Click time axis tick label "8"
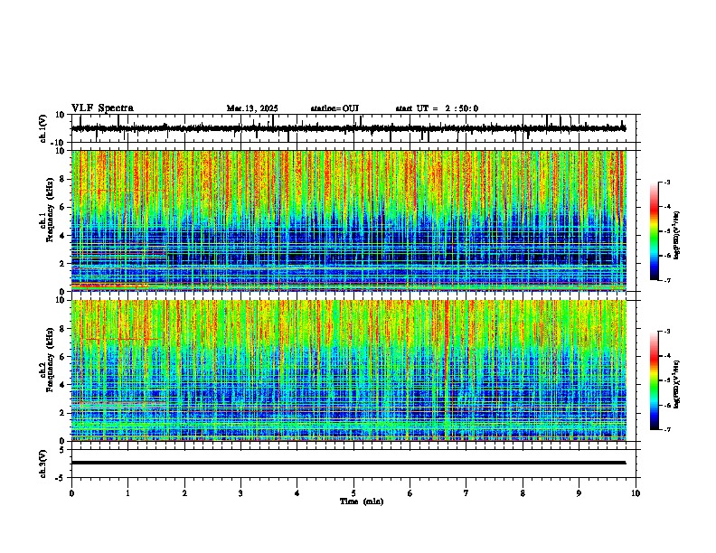This screenshot has height=553, width=716. [523, 493]
